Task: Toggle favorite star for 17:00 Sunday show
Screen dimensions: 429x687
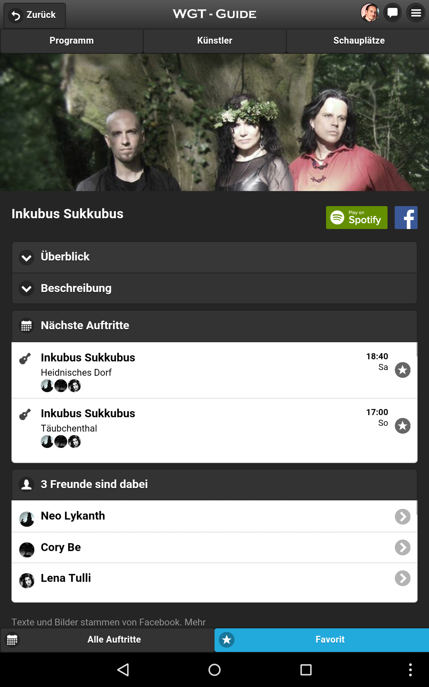Action: click(x=403, y=426)
